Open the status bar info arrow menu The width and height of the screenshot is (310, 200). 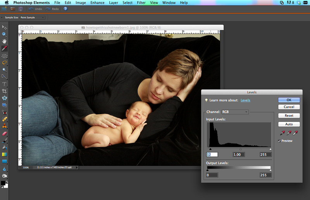pyautogui.click(x=77, y=168)
